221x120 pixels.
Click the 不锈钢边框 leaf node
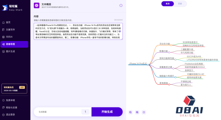(186, 81)
